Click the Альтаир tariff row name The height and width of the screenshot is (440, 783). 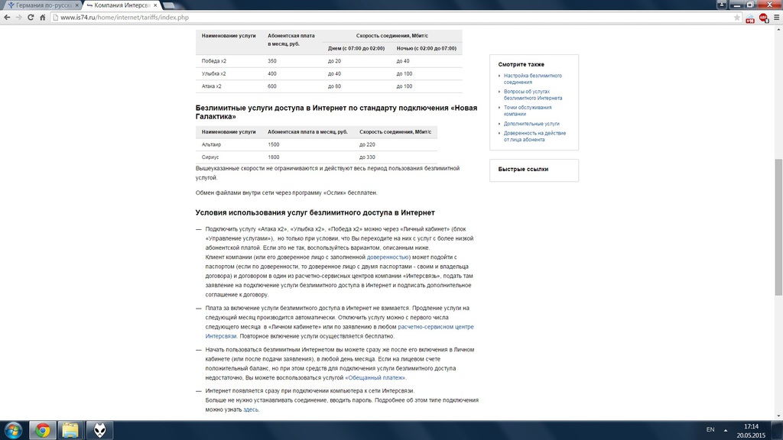tap(211, 144)
